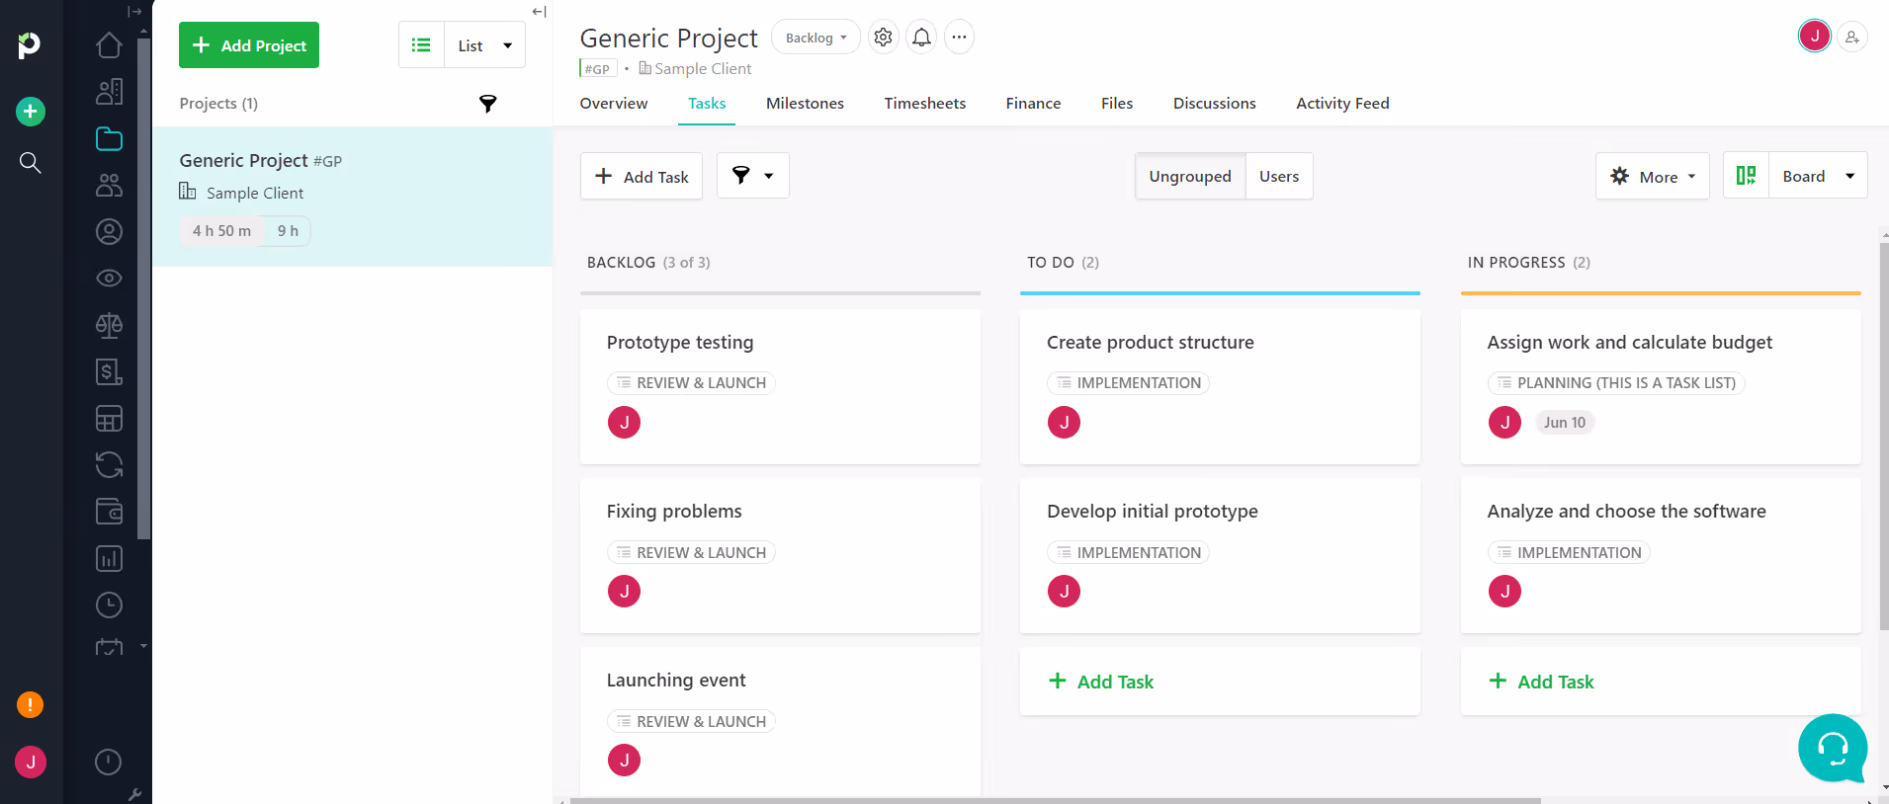The height and width of the screenshot is (804, 1889).
Task: Click the projects filter funnel icon
Action: tap(488, 104)
